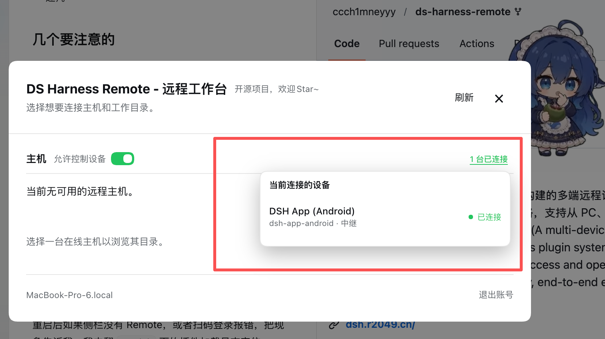
Task: Click 退出账号 to log out
Action: (496, 295)
